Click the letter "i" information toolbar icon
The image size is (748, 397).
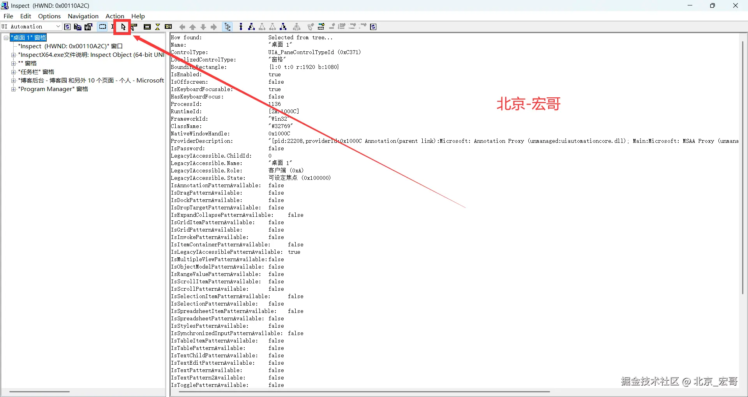click(x=241, y=27)
